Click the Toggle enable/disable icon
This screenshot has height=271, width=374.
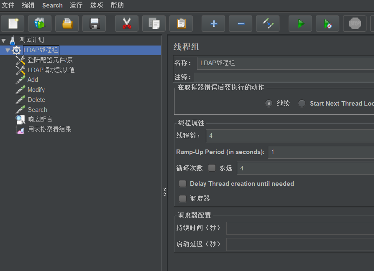(268, 23)
